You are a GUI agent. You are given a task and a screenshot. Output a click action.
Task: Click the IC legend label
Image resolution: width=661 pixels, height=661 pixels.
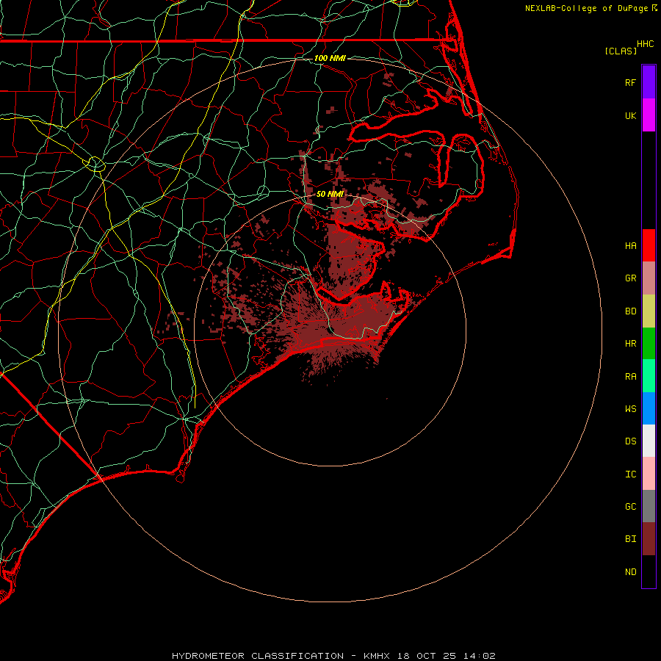pyautogui.click(x=630, y=474)
